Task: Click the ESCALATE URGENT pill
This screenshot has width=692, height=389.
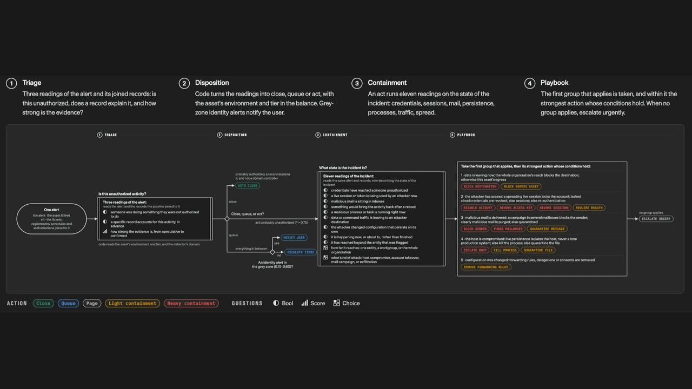Action: 656,219
